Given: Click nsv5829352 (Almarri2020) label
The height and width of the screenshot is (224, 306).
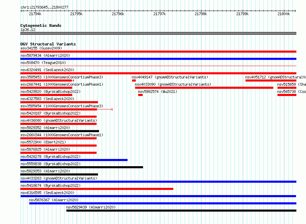Looking at the screenshot, I should 45,128.
